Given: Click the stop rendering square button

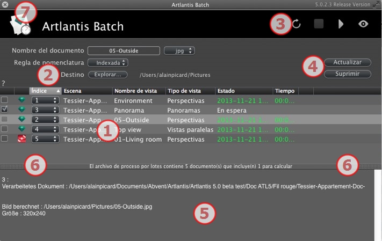Looking at the screenshot, I should [x=319, y=24].
